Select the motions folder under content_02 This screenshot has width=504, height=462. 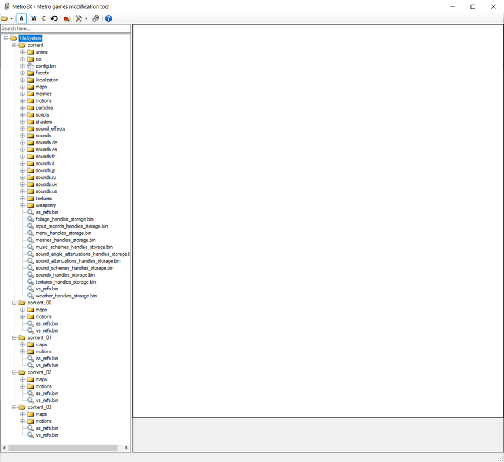(x=44, y=386)
